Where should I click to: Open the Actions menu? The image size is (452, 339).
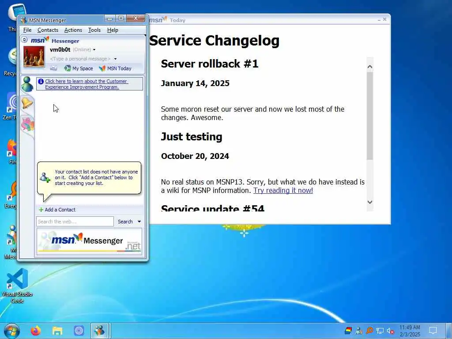point(73,30)
